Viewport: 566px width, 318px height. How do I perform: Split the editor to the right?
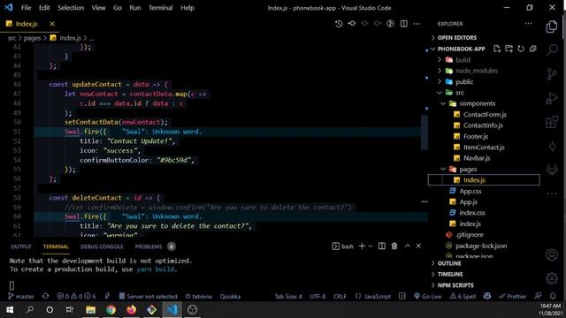pyautogui.click(x=403, y=24)
